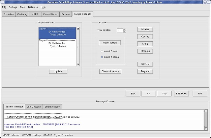This screenshot has width=211, height=138.
Task: Decrease Tray position with down arrow
Action: click(125, 32)
